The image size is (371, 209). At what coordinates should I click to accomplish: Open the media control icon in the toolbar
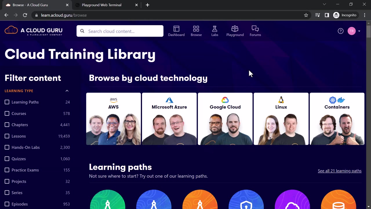click(318, 15)
